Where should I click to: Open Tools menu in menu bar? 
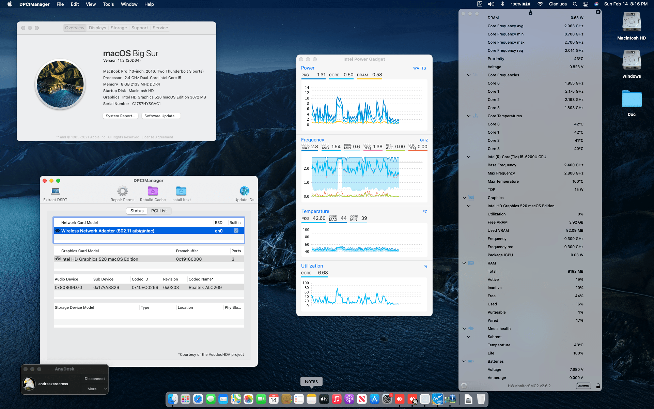(108, 4)
